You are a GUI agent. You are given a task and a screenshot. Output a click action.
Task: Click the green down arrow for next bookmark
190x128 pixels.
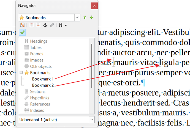click(x=91, y=18)
